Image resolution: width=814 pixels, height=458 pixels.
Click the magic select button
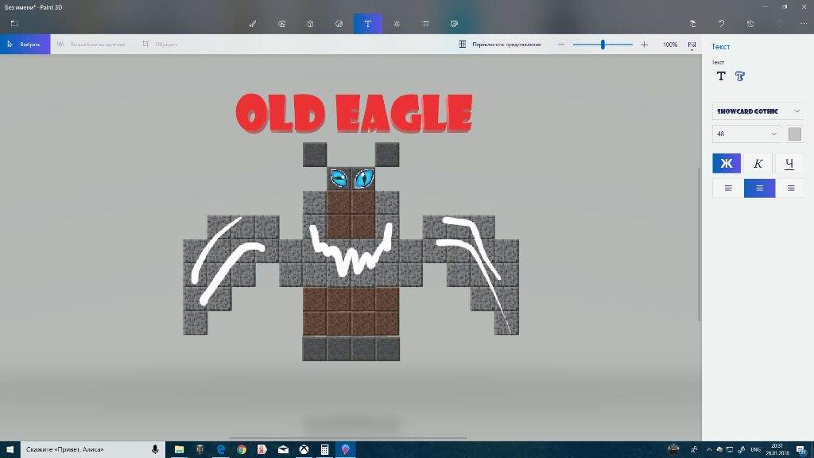click(x=91, y=45)
